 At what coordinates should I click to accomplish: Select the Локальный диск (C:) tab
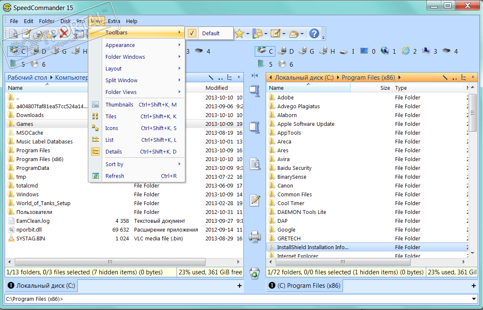(x=41, y=286)
